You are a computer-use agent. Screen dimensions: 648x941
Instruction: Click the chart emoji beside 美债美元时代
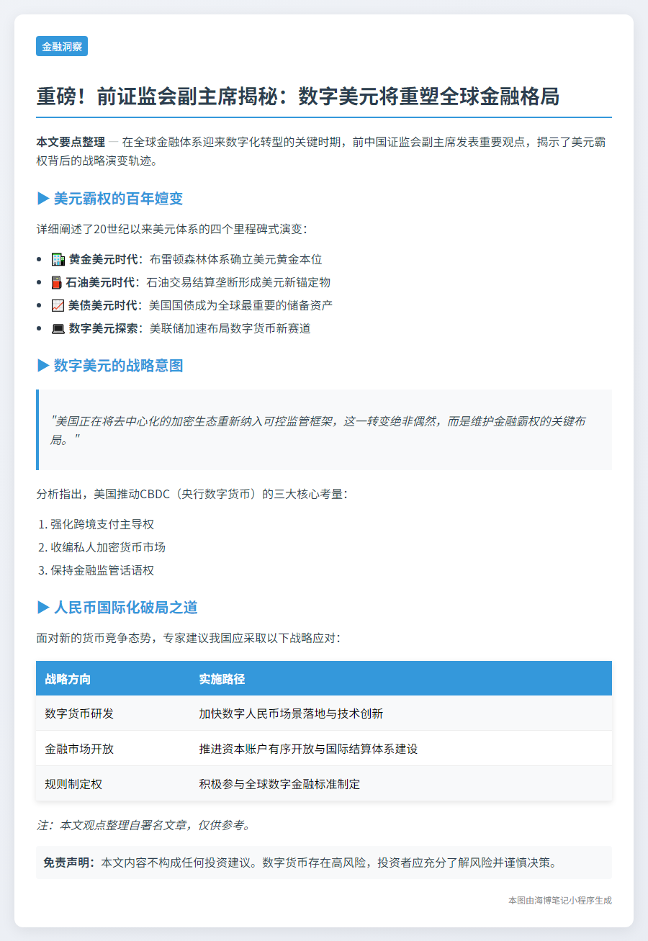point(58,305)
